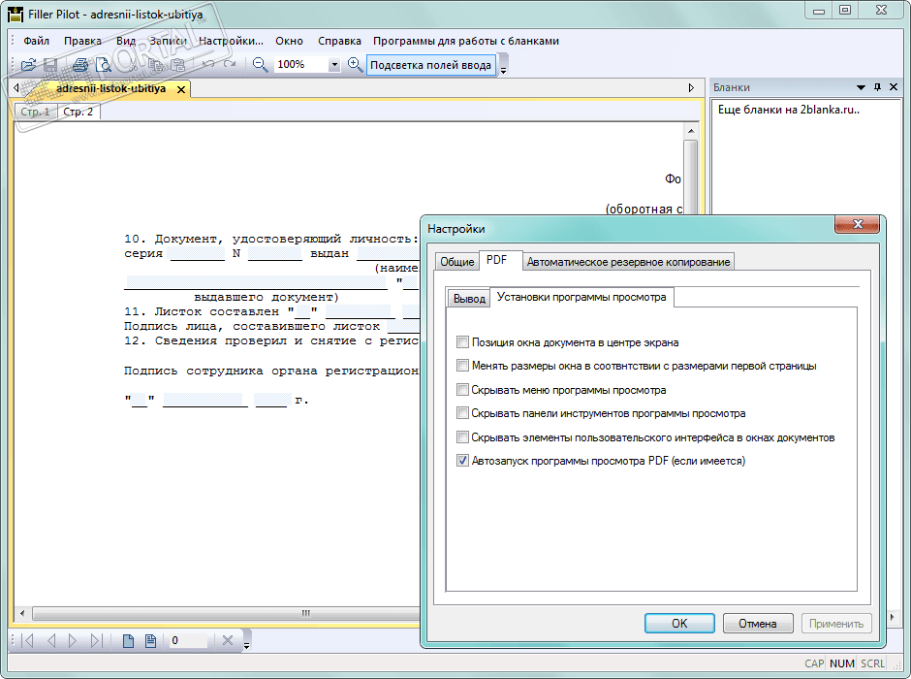Click the paste clipboard icon
Image resolution: width=911 pixels, height=679 pixels.
click(x=177, y=65)
